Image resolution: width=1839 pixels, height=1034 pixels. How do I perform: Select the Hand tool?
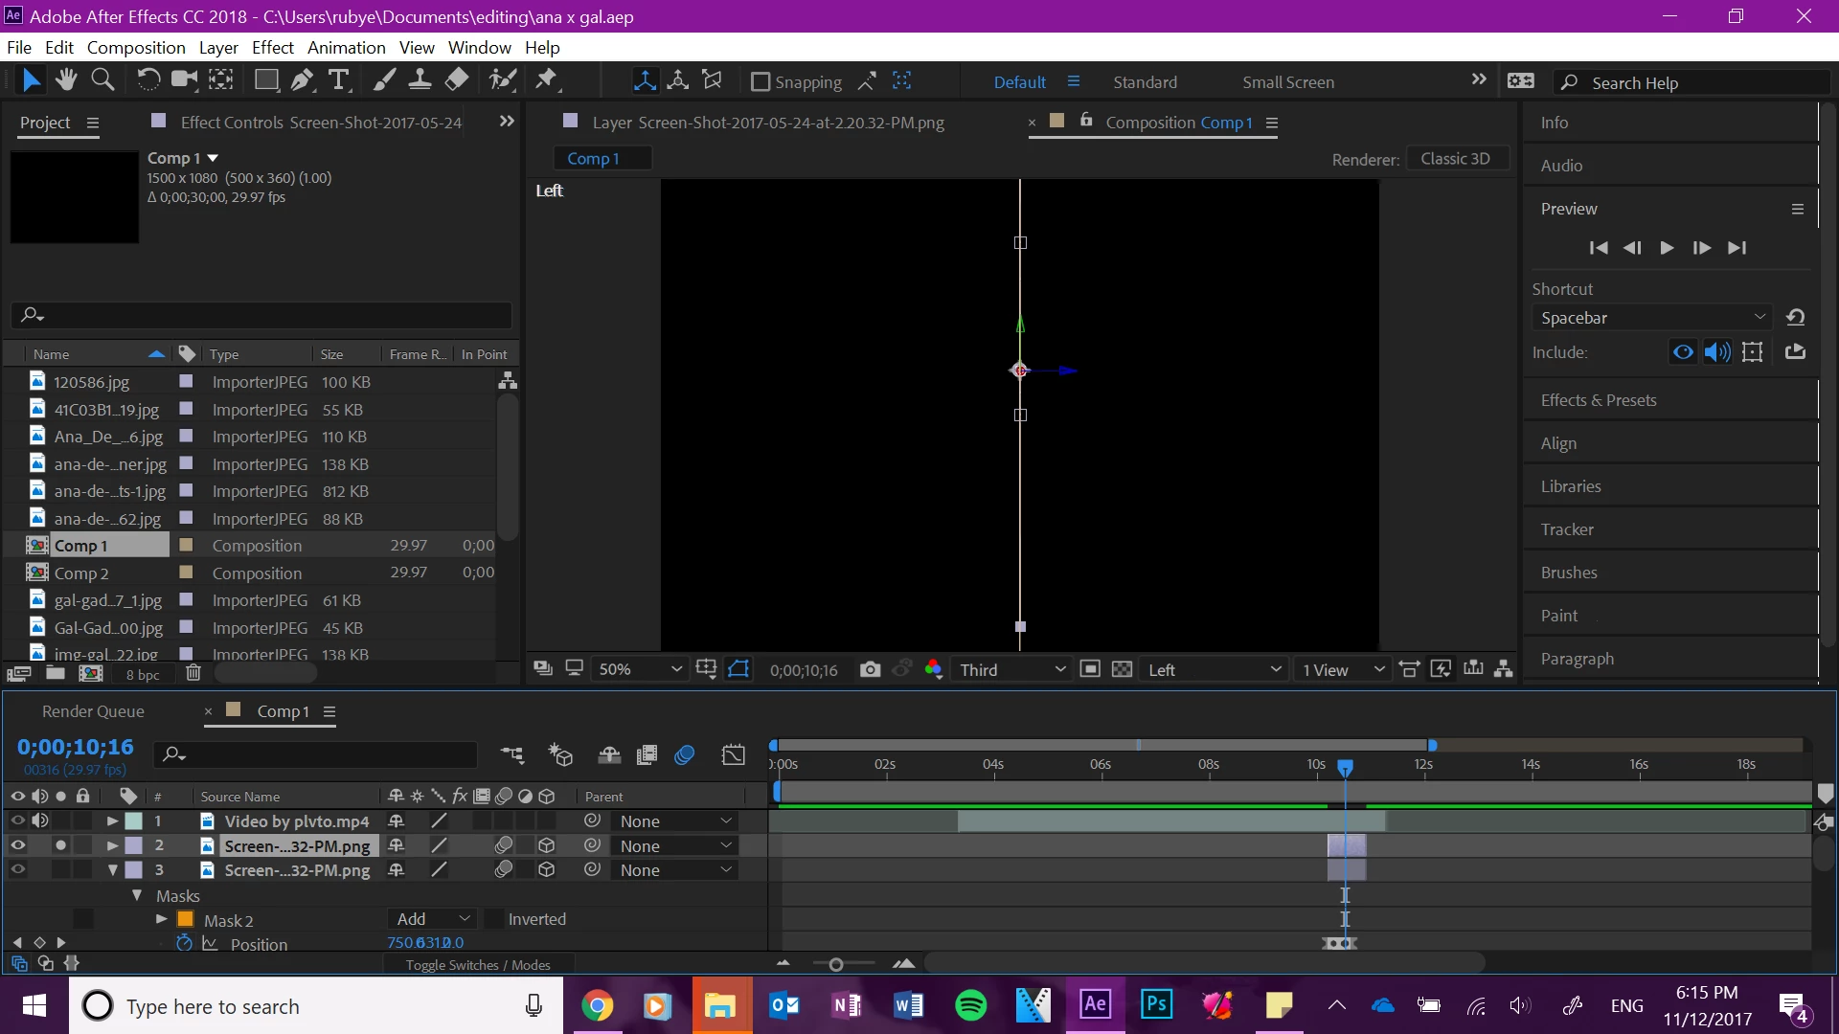tap(66, 80)
